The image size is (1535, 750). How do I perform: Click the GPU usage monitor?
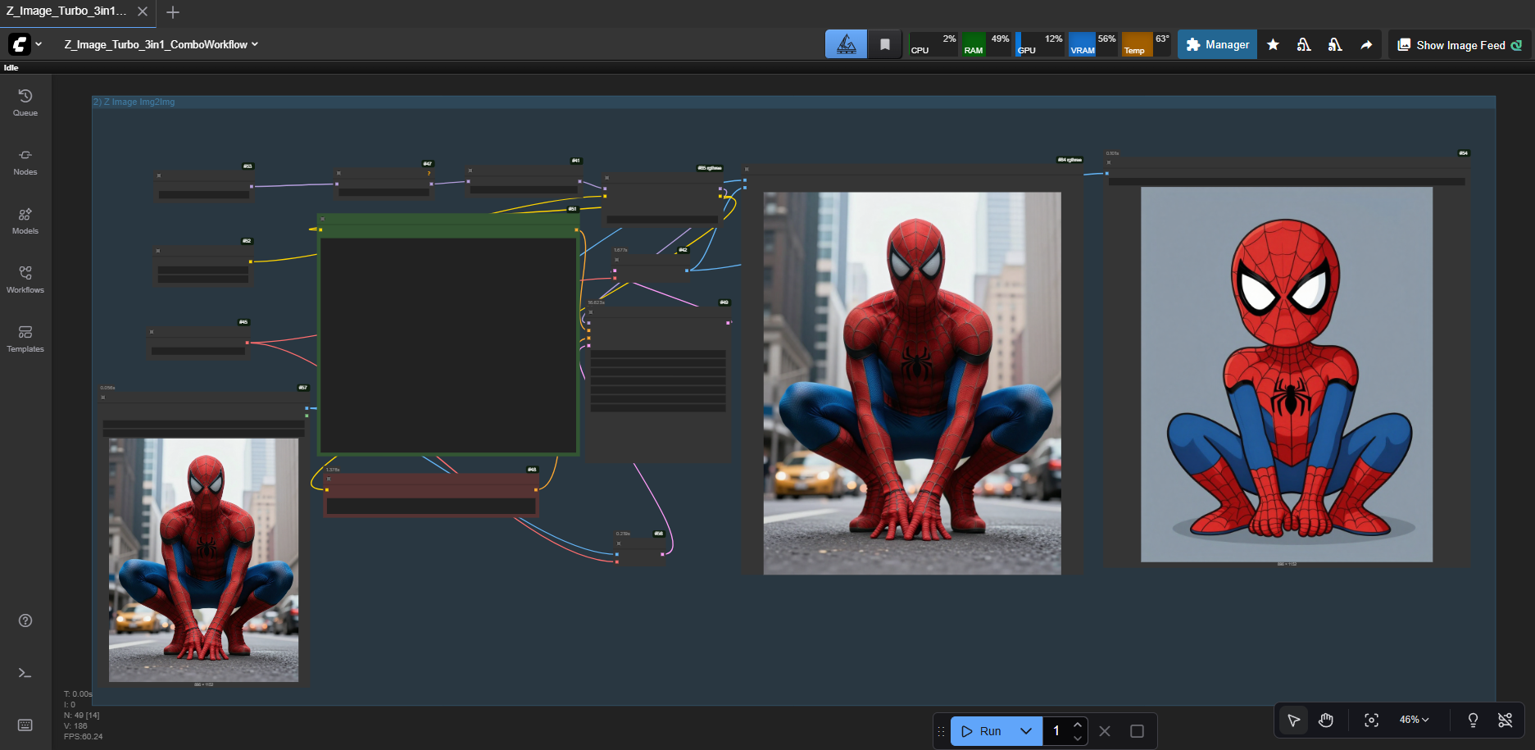tap(1039, 44)
